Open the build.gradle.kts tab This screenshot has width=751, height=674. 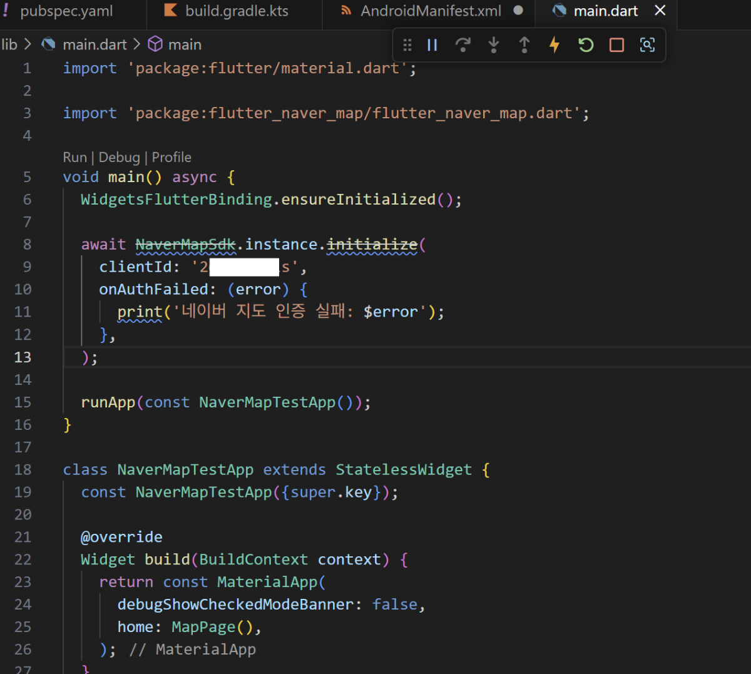point(237,11)
